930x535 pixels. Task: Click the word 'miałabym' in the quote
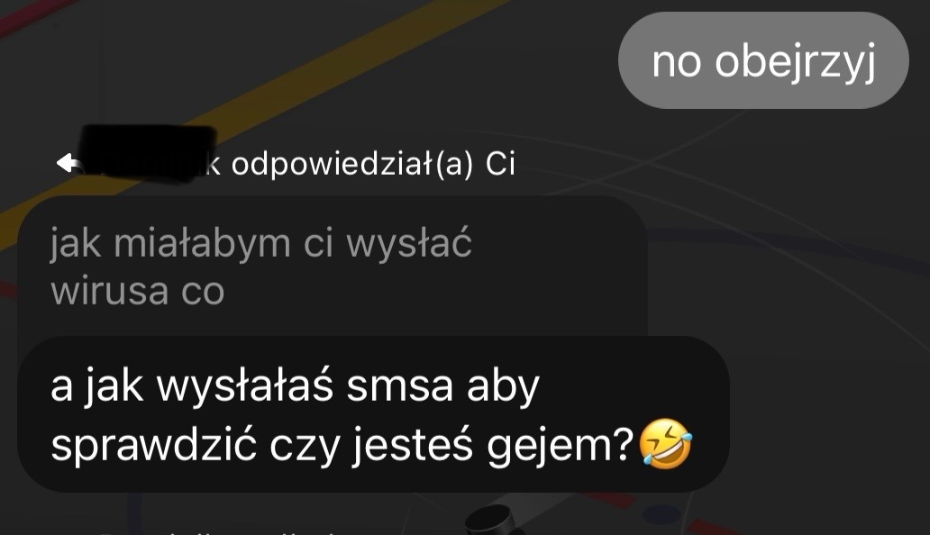click(202, 243)
